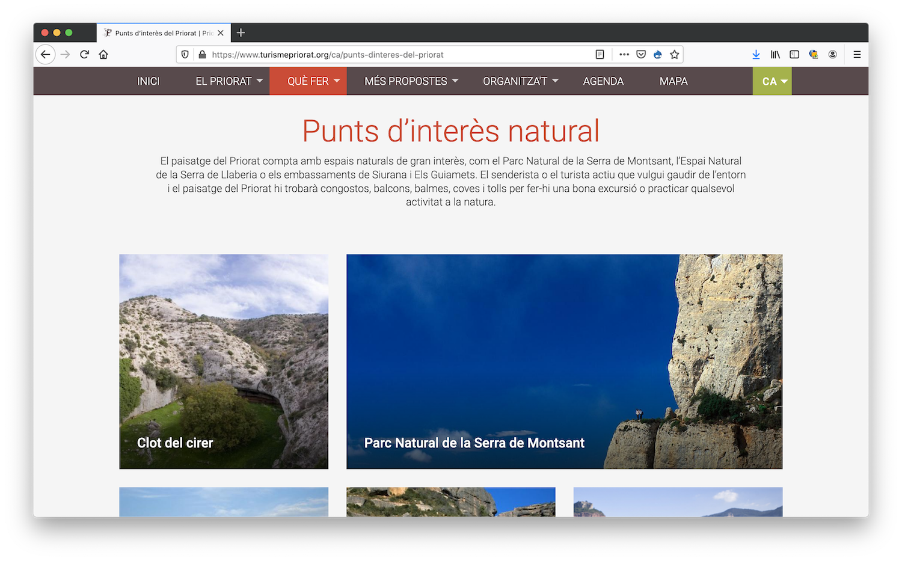
Task: Open the CA language selector
Action: [x=772, y=81]
